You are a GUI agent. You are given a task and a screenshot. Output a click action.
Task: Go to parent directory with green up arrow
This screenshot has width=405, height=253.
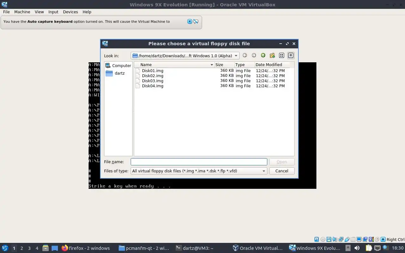(x=263, y=55)
